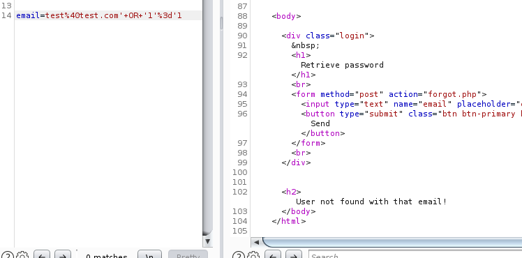Open response pane help question-mark icon
The height and width of the screenshot is (258, 522).
tap(239, 256)
